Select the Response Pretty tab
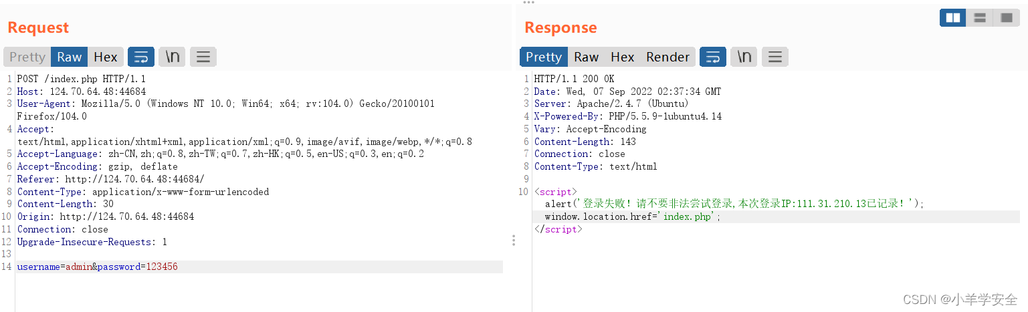 [x=544, y=57]
